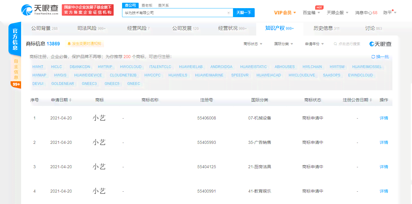Click 详情 for registration 55400991
This screenshot has height=204, width=412.
coord(384,191)
